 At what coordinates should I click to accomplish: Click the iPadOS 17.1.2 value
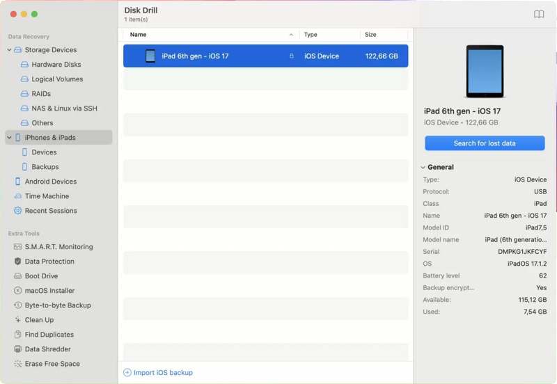[x=527, y=264]
